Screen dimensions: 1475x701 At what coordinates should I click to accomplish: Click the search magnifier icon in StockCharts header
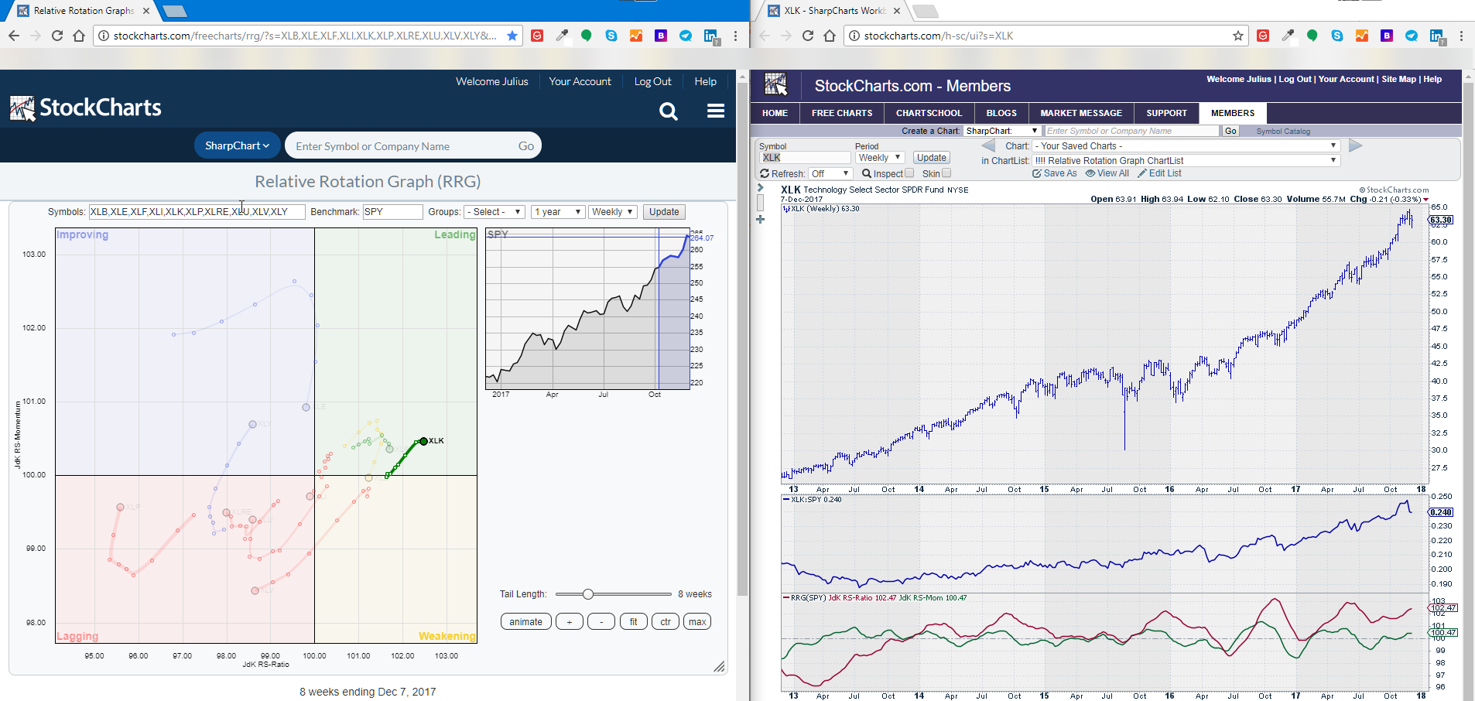[x=669, y=111]
